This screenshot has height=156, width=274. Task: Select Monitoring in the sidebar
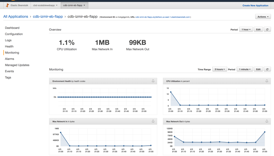12,53
